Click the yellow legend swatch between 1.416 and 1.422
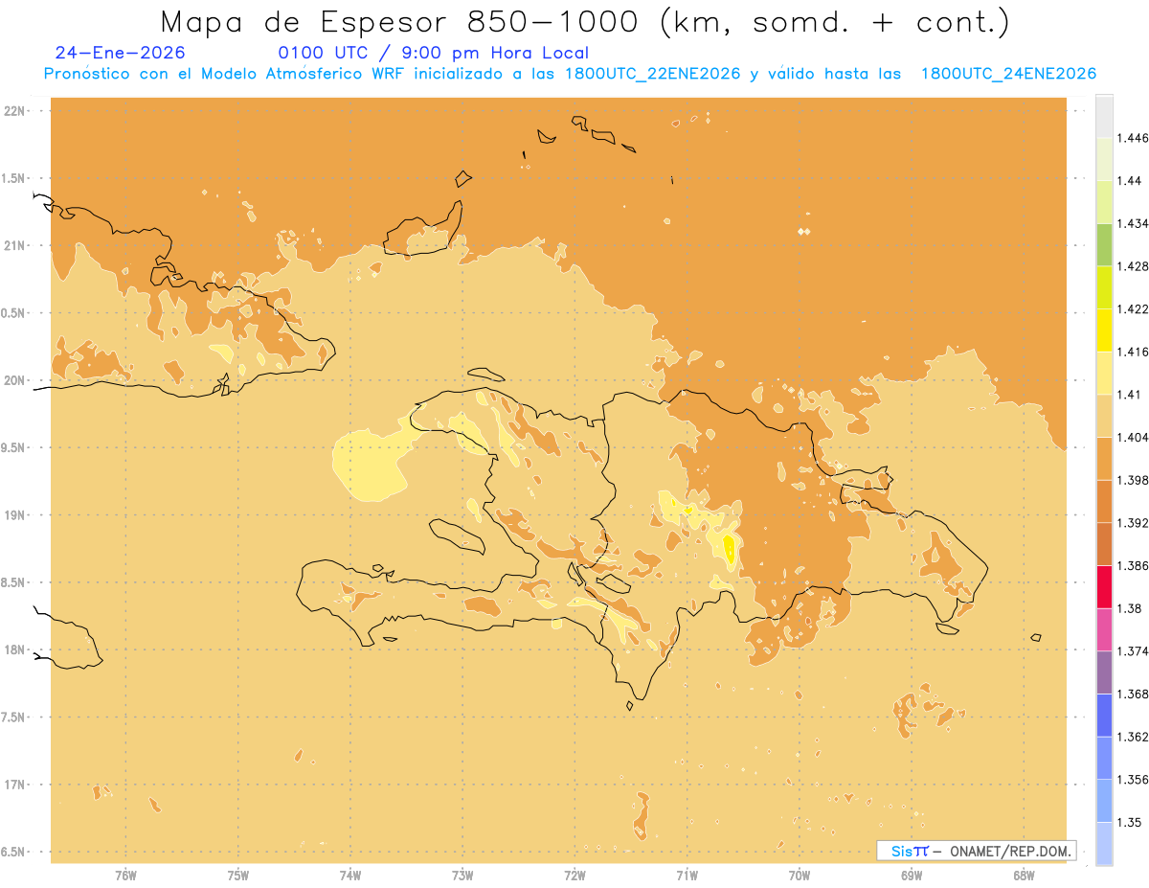 click(1104, 330)
